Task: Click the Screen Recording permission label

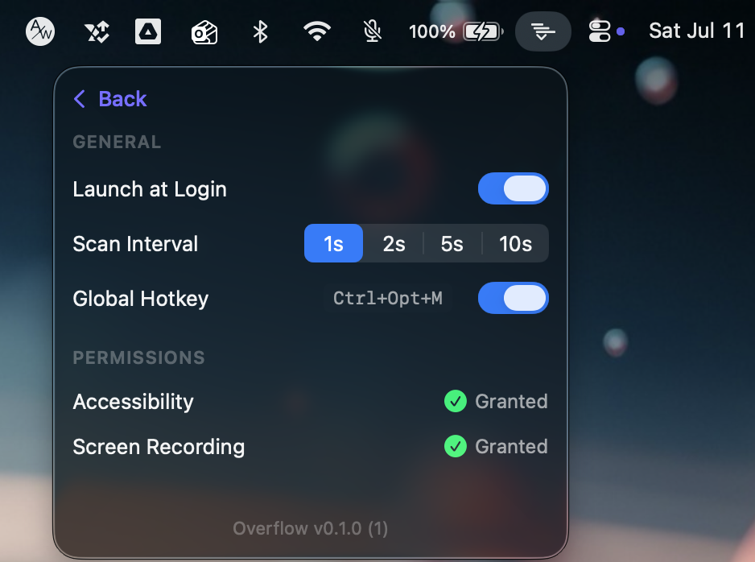Action: pos(159,447)
